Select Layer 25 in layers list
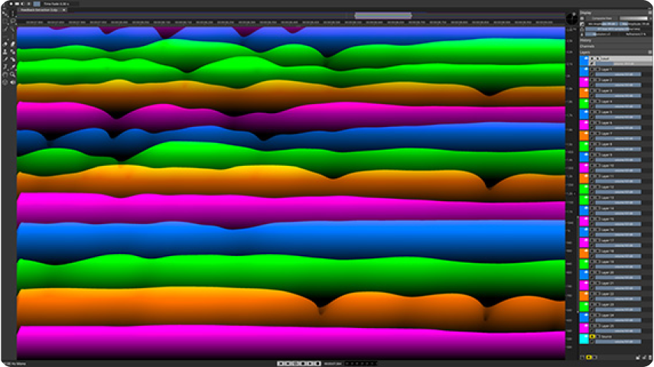Viewport: 654px width, 367px height. pyautogui.click(x=607, y=326)
